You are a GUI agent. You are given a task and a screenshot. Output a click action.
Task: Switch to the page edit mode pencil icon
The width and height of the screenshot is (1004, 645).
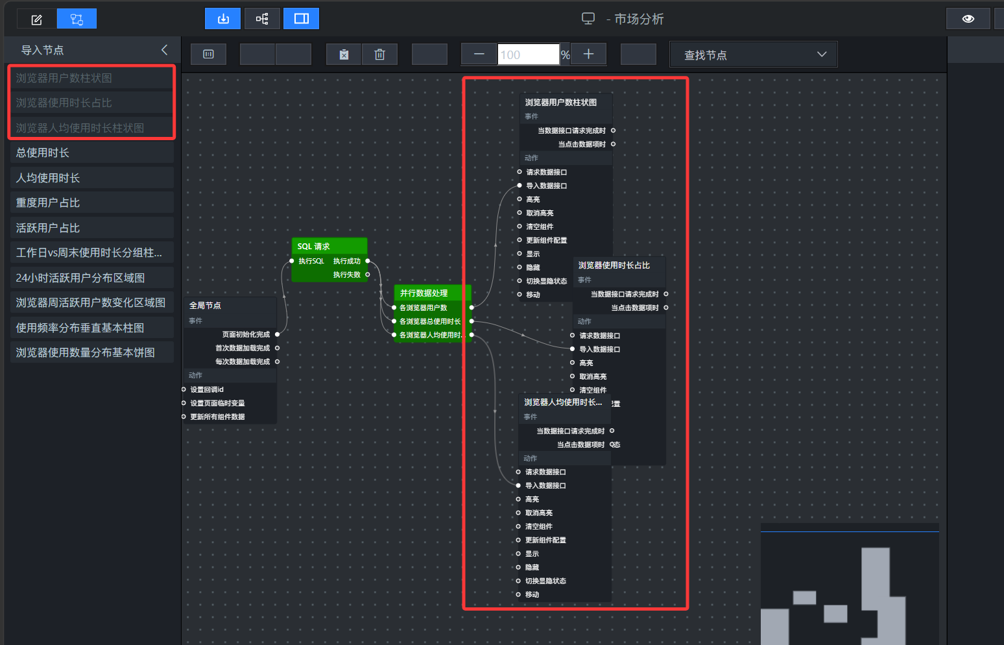coord(37,19)
